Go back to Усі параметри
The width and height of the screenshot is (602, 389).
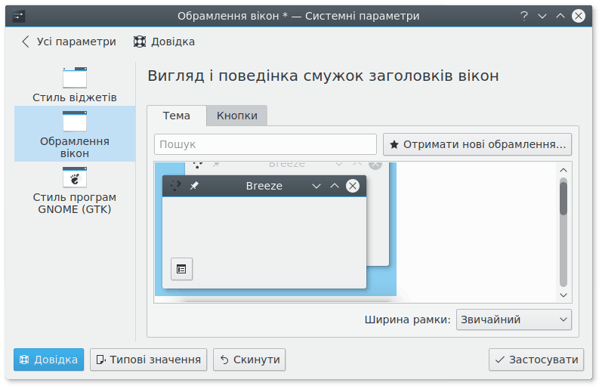point(68,42)
